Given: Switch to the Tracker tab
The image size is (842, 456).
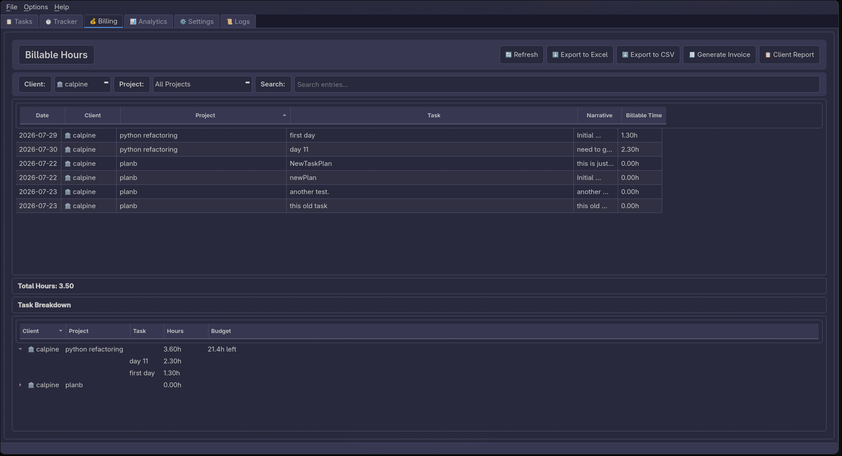Looking at the screenshot, I should tap(61, 22).
